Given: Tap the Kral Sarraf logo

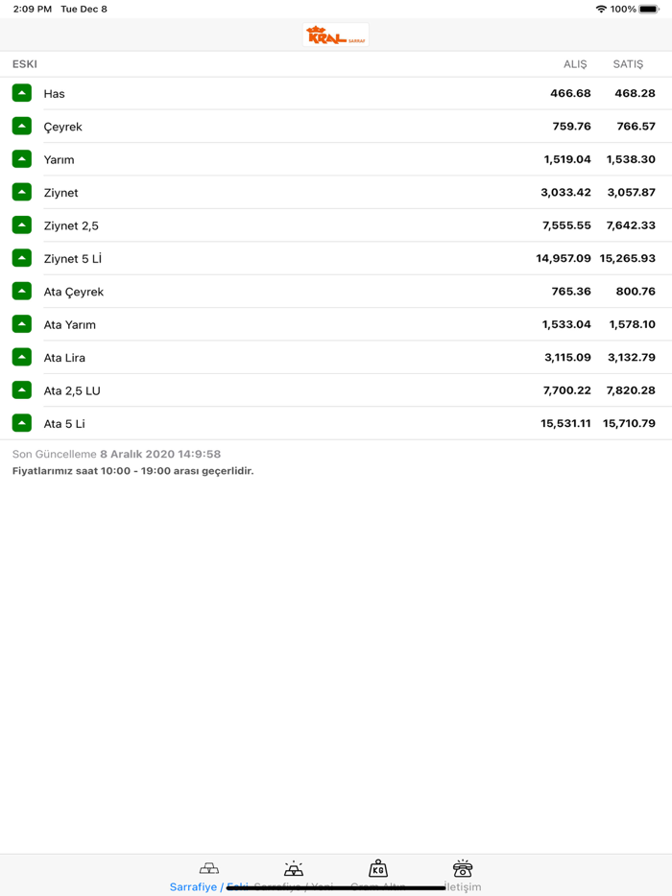Looking at the screenshot, I should (x=335, y=35).
